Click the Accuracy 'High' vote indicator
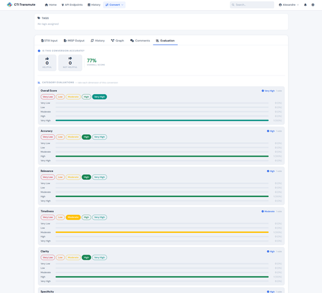 click(x=271, y=131)
